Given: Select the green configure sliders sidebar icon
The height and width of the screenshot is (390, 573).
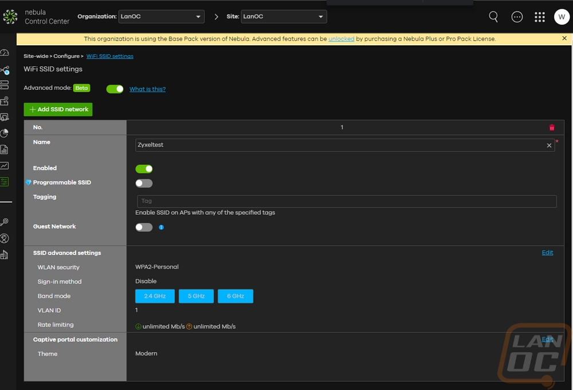Looking at the screenshot, I should tap(5, 182).
